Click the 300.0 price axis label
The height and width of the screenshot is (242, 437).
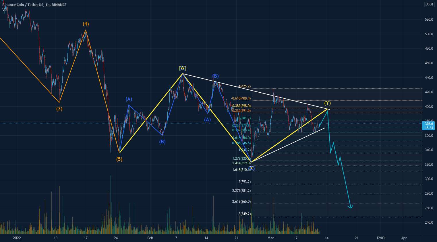tap(429, 179)
